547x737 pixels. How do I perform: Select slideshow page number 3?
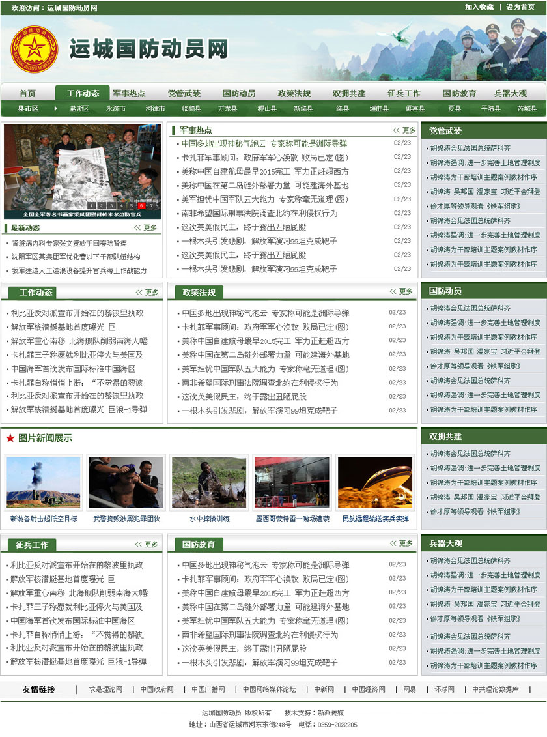tap(112, 205)
